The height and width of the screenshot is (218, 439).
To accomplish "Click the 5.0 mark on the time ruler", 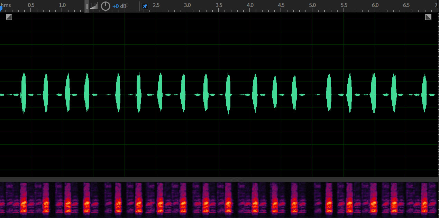I will click(x=312, y=5).
